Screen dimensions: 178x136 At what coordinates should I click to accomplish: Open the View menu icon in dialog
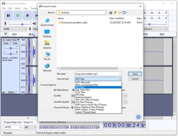(x=124, y=12)
